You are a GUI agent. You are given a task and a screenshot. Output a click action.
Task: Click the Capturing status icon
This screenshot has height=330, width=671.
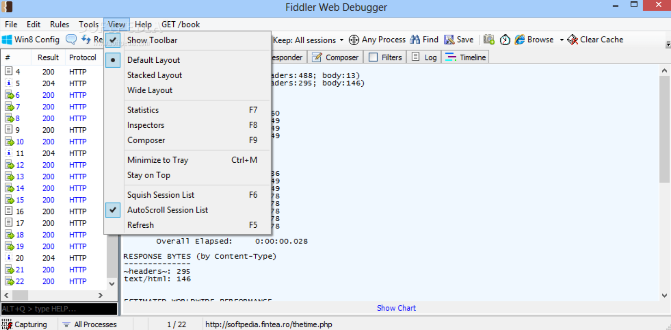tap(7, 324)
